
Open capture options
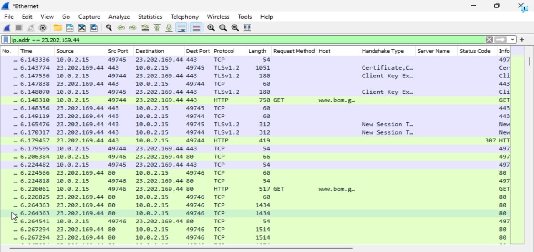click(x=43, y=28)
